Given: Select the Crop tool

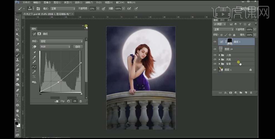Looking at the screenshot, I should (17, 39).
